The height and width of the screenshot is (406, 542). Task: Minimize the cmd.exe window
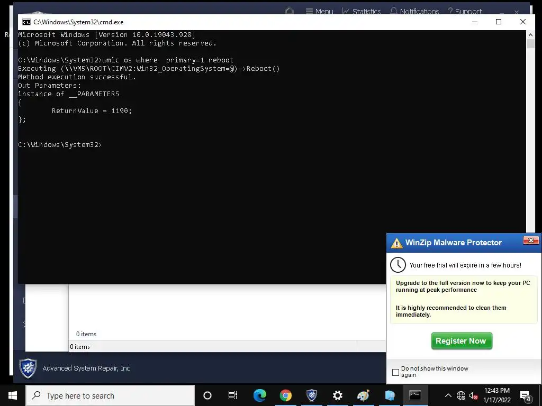pyautogui.click(x=475, y=22)
